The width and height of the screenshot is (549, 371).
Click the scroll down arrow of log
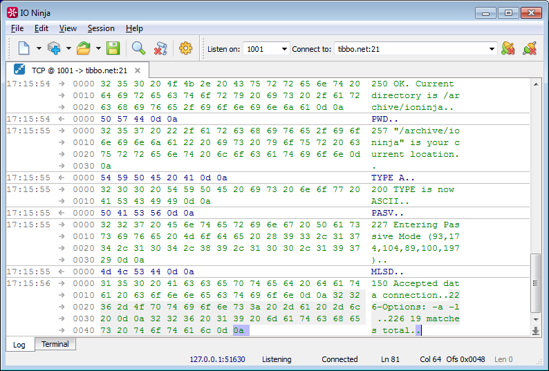point(536,319)
